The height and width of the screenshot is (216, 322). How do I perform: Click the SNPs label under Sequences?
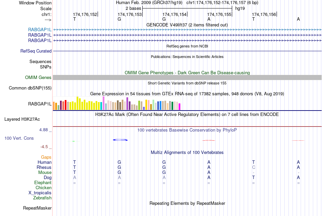coord(46,67)
